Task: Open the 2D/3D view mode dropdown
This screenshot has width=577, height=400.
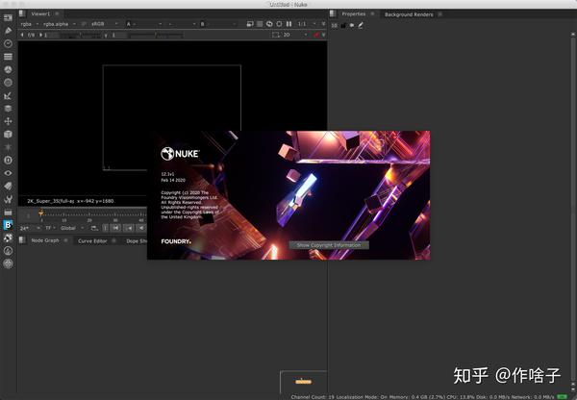Action: pos(295,35)
